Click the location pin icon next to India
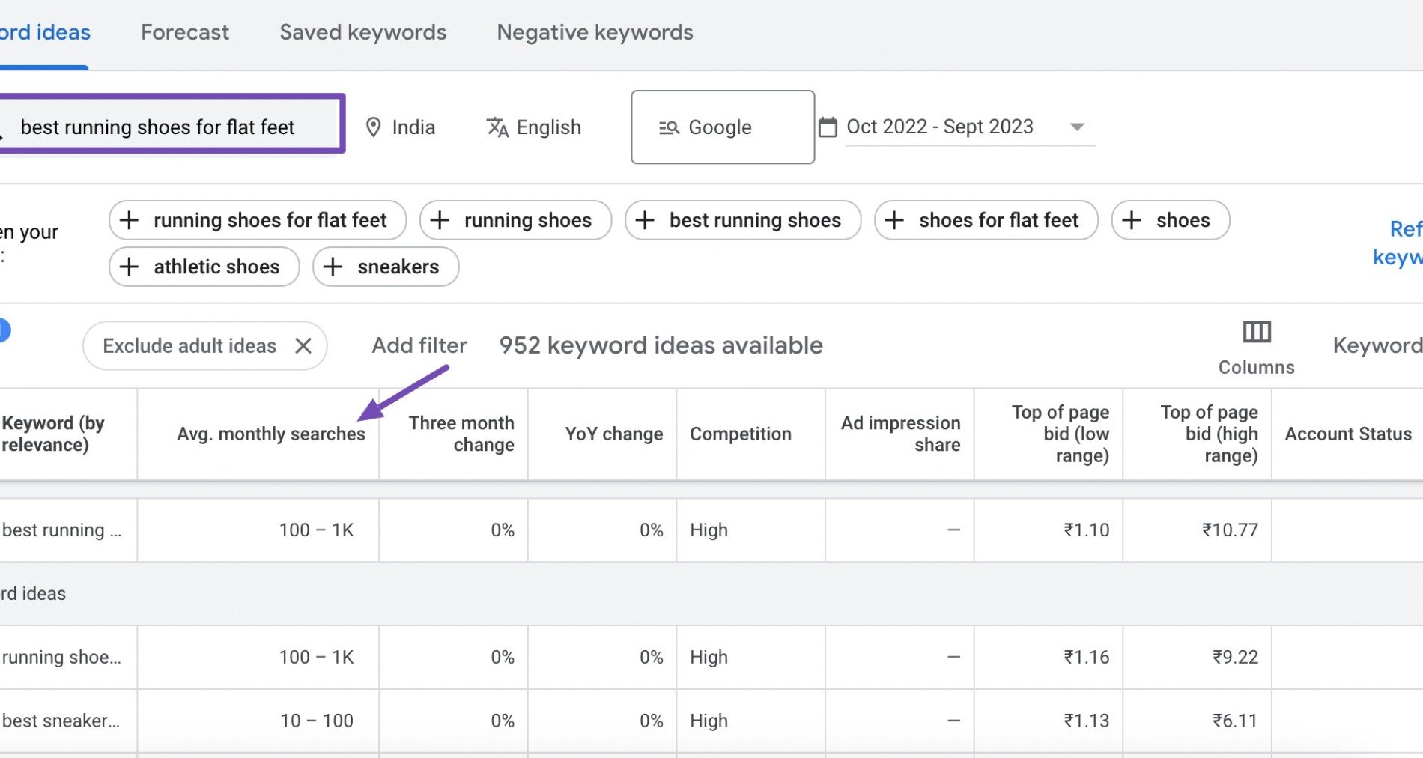This screenshot has width=1423, height=758. (x=373, y=127)
